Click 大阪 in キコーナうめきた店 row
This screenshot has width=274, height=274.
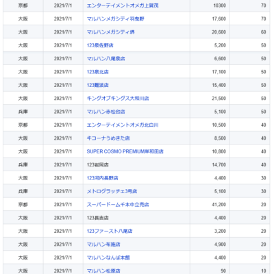click(x=23, y=138)
